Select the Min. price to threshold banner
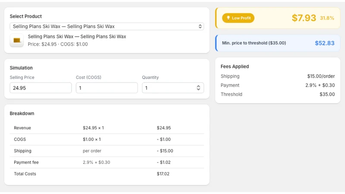 pos(278,43)
